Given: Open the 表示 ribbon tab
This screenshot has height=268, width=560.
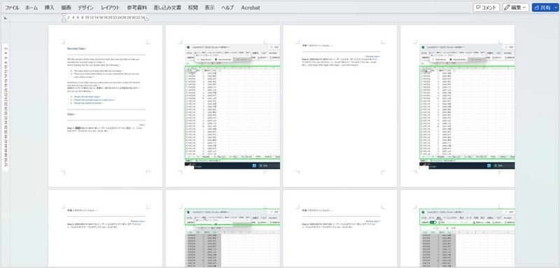Looking at the screenshot, I should (x=209, y=8).
